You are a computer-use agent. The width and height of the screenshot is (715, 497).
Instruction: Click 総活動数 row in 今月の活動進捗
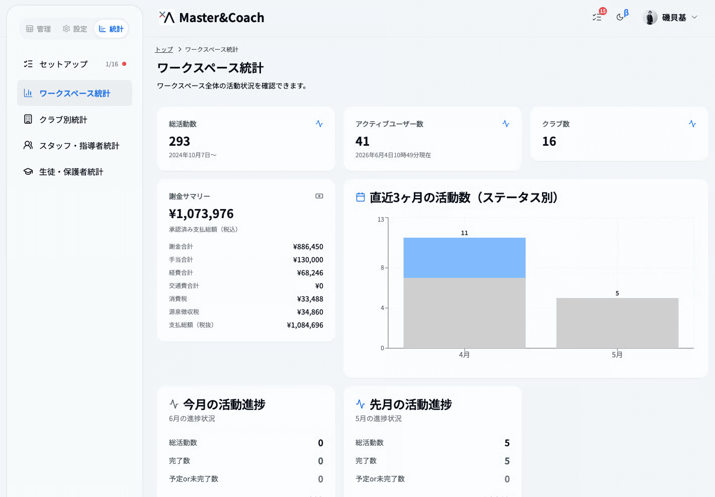click(246, 443)
